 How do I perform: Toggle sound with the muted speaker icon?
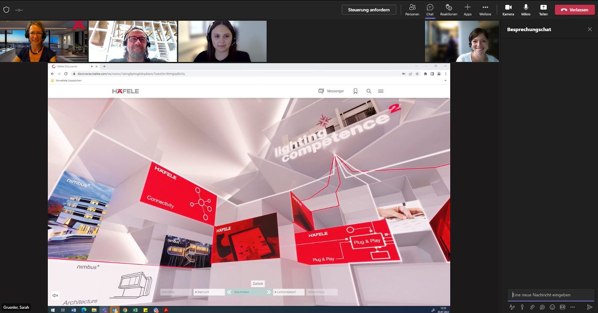click(x=55, y=295)
